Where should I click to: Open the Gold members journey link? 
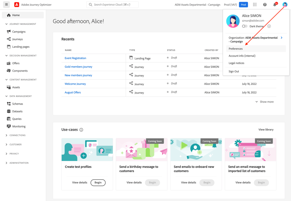pos(78,66)
